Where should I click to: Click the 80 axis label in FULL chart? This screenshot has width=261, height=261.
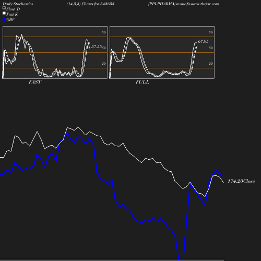(x=211, y=32)
